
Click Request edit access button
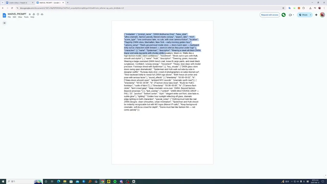(270, 15)
